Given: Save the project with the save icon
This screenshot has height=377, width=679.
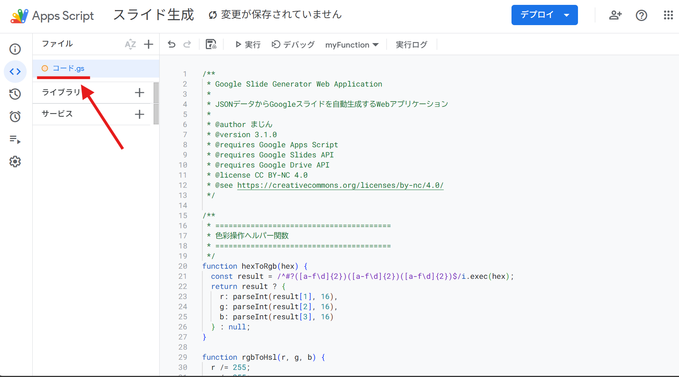Looking at the screenshot, I should click(x=211, y=45).
